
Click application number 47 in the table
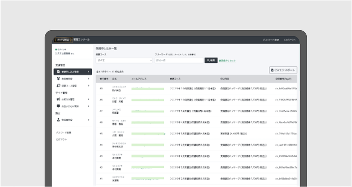(x=101, y=111)
